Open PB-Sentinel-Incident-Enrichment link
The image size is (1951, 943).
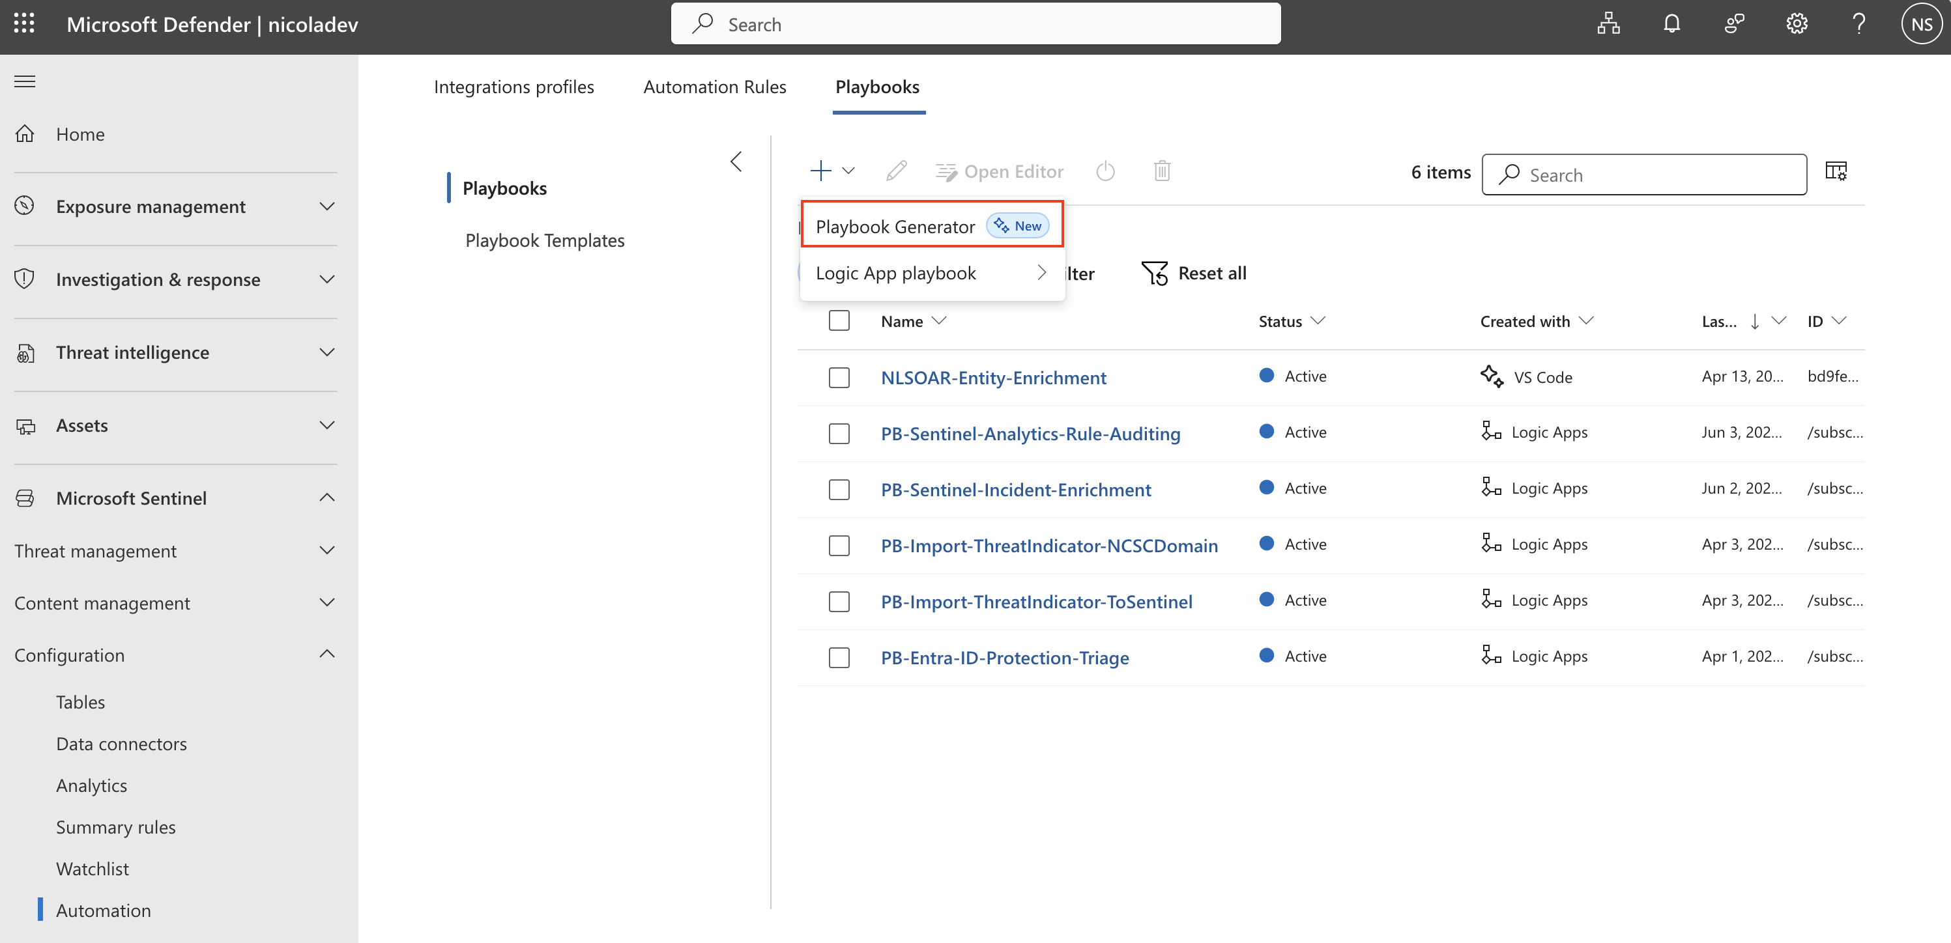[1016, 490]
